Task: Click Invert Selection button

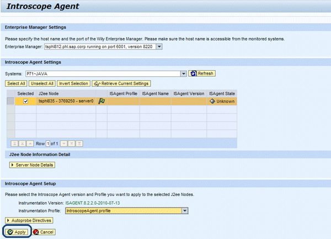Action: point(73,83)
